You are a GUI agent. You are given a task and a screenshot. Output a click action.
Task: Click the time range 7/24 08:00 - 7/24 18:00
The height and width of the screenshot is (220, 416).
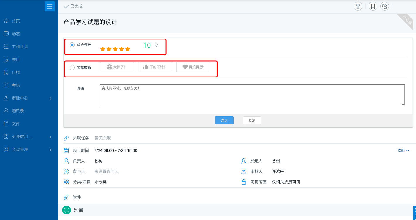coord(116,150)
